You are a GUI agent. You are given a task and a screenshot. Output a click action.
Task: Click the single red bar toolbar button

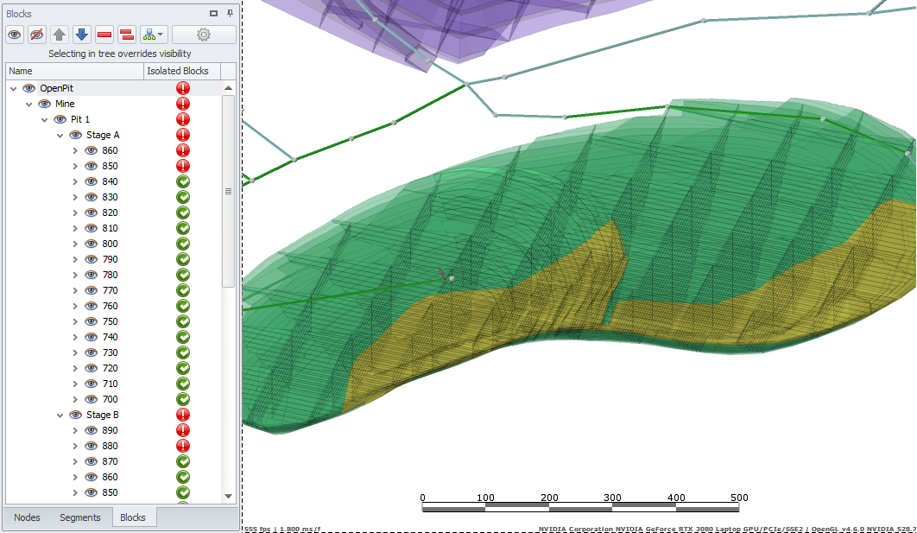104,35
